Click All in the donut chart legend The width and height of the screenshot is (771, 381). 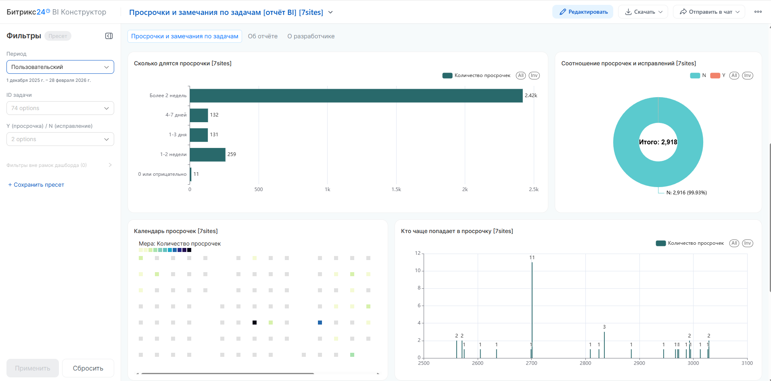click(x=734, y=75)
